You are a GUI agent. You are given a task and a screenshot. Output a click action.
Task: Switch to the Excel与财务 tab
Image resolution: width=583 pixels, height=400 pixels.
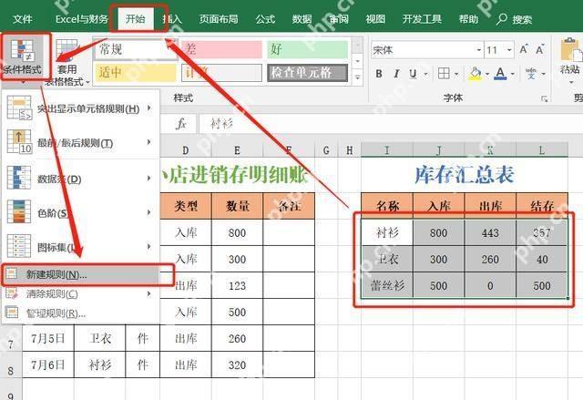[x=81, y=19]
